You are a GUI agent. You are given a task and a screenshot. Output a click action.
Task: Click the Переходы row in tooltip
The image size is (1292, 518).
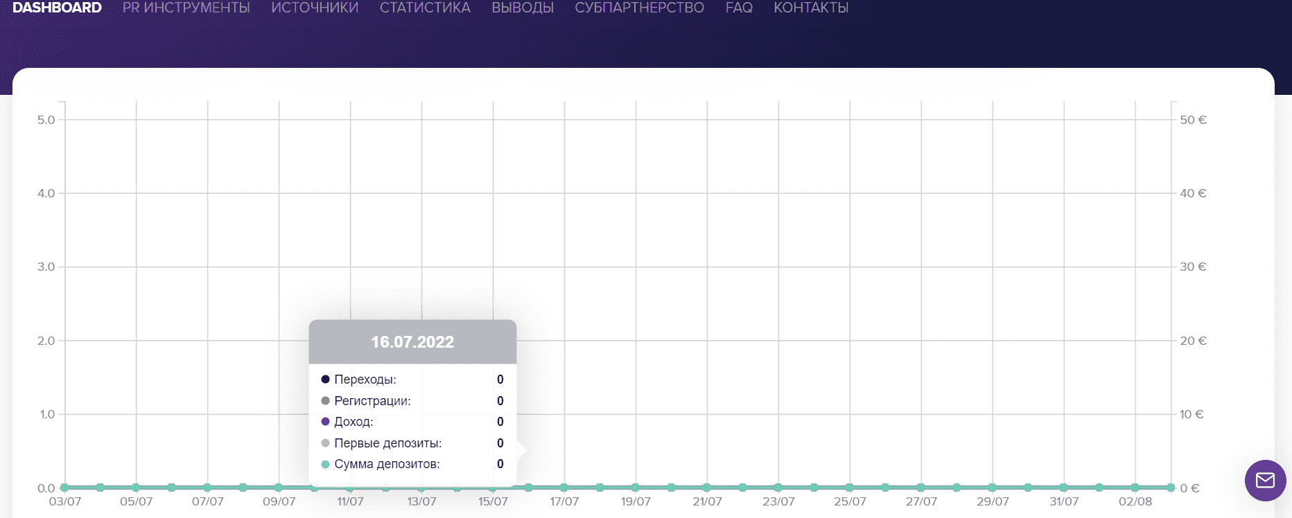pyautogui.click(x=412, y=379)
